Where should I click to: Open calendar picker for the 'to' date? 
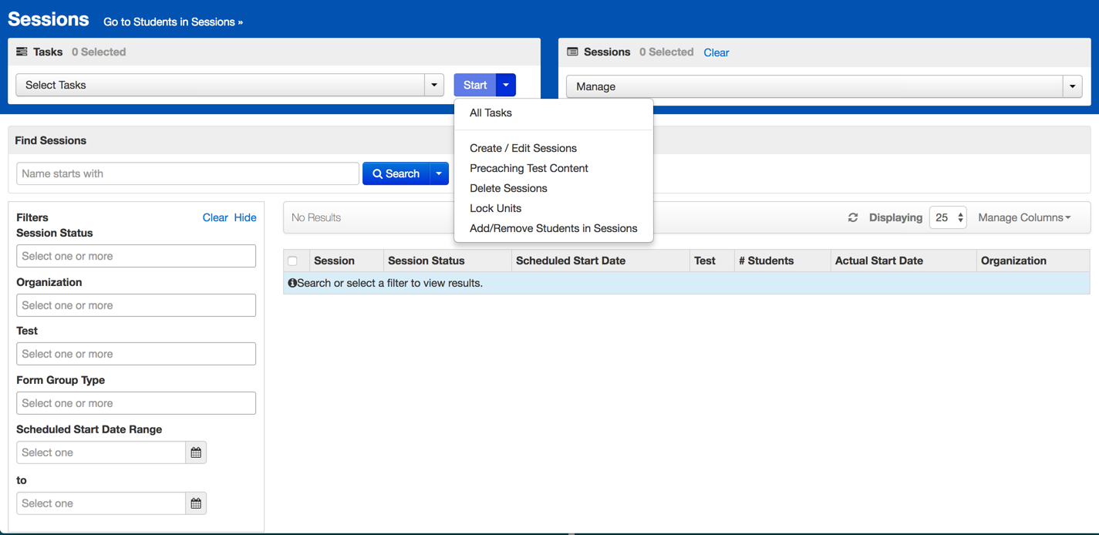point(196,503)
